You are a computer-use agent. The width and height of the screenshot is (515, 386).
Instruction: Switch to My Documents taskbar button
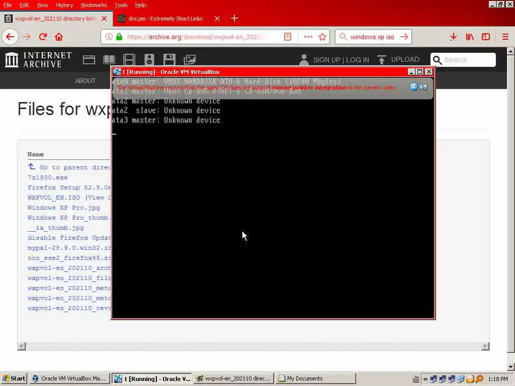[316, 378]
